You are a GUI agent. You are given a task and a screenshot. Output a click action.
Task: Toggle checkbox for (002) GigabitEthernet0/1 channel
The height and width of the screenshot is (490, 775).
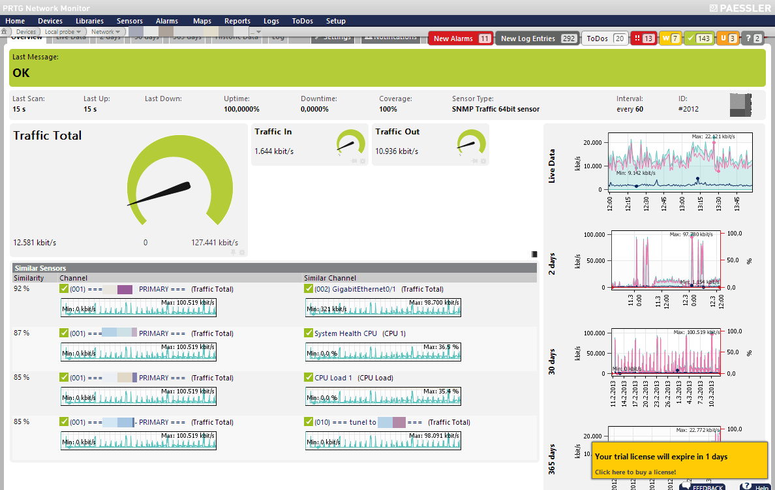click(x=309, y=289)
